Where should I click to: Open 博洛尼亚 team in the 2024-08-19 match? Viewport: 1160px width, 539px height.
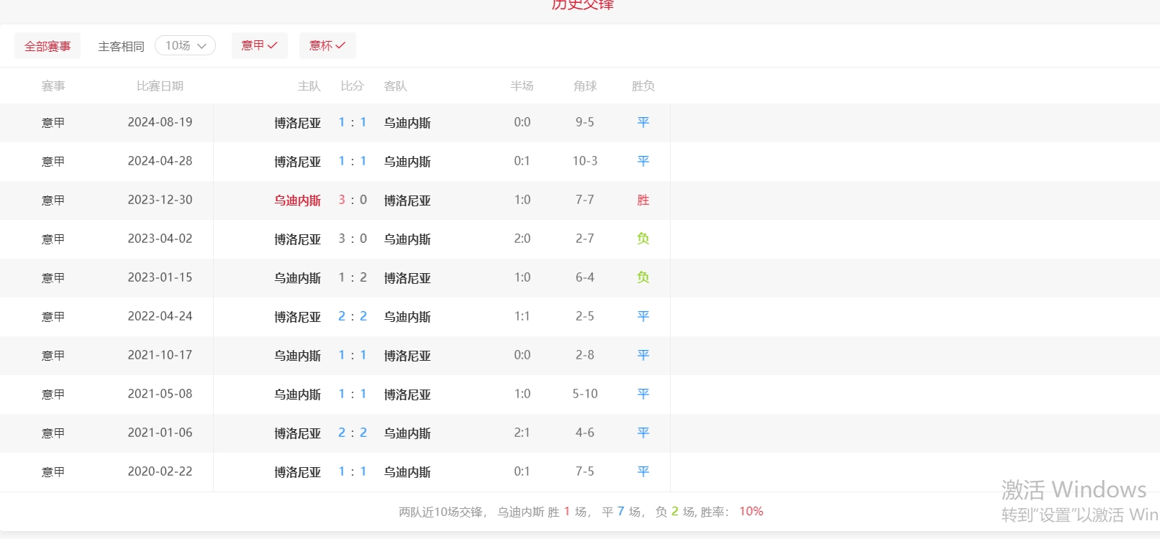(297, 123)
